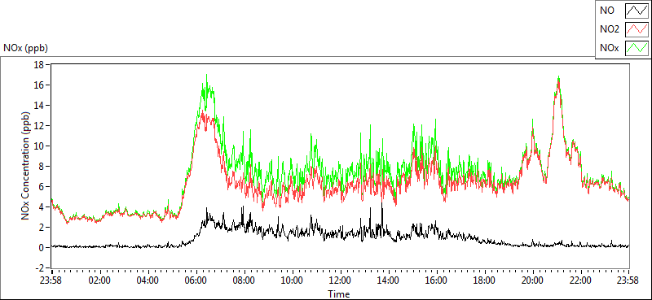The width and height of the screenshot is (652, 300).
Task: Select the NOx legend label
Action: tap(609, 48)
